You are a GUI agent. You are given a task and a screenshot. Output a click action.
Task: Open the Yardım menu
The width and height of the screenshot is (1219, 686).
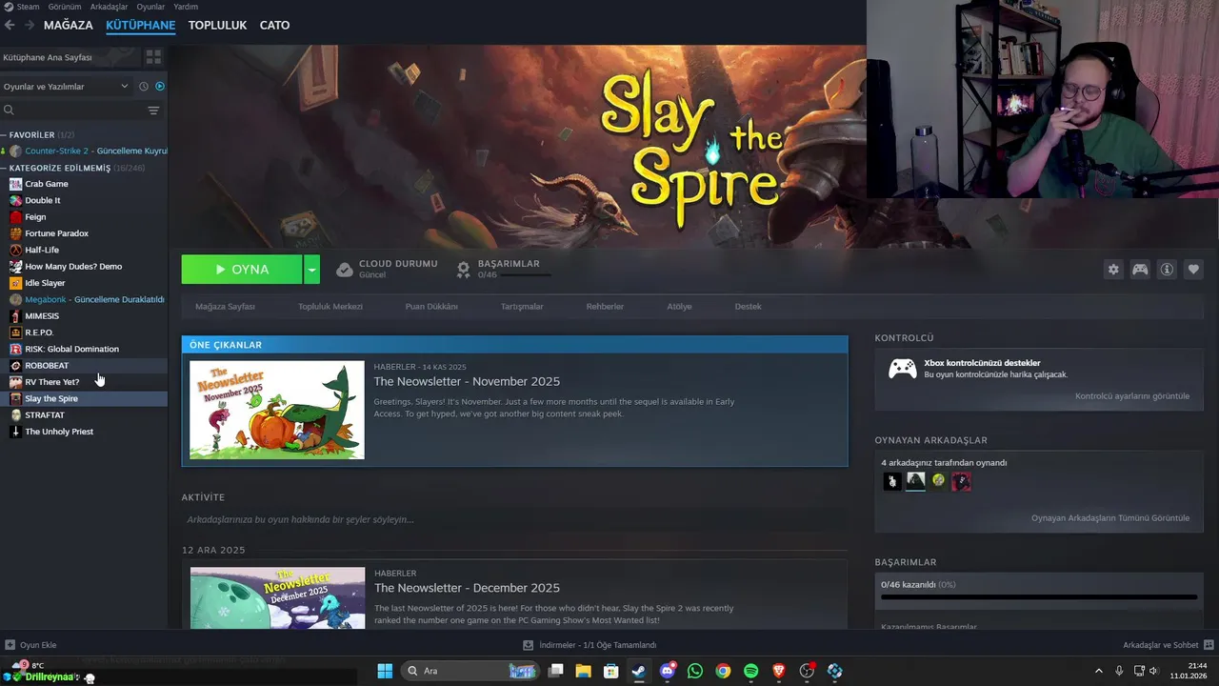[186, 7]
